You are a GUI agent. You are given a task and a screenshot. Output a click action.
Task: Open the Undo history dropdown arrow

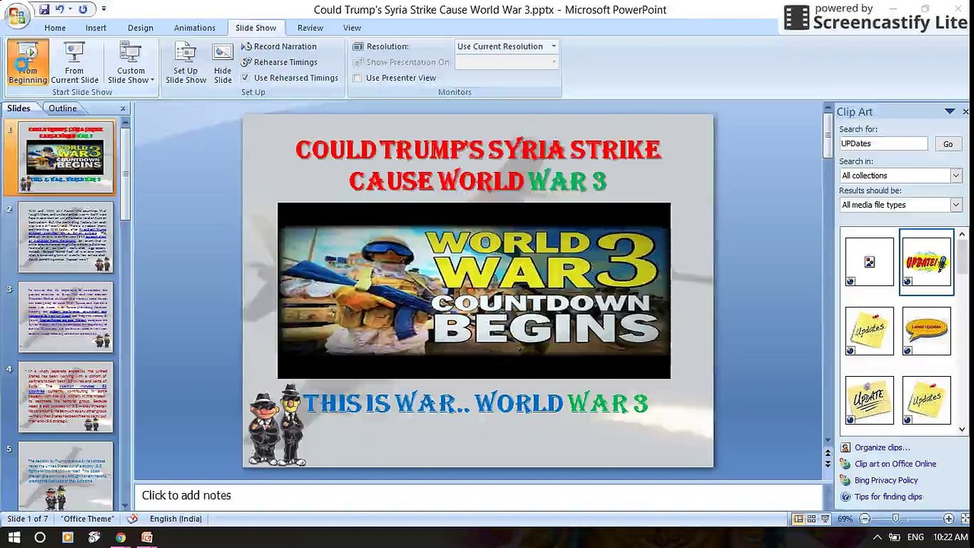(69, 9)
